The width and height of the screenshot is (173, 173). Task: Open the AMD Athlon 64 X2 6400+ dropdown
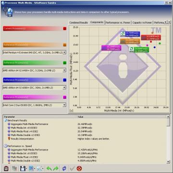pyautogui.click(x=64, y=70)
